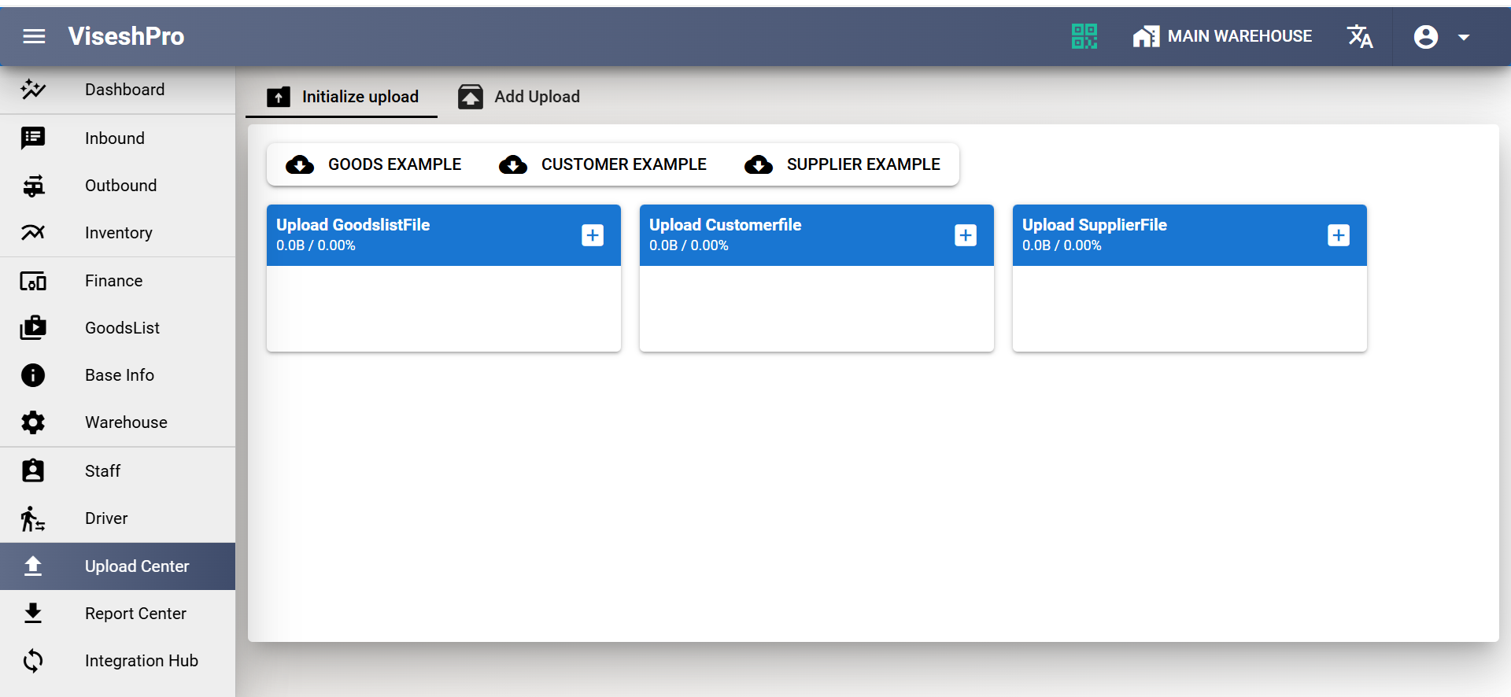Open the user profile avatar icon
This screenshot has width=1511, height=697.
point(1425,37)
